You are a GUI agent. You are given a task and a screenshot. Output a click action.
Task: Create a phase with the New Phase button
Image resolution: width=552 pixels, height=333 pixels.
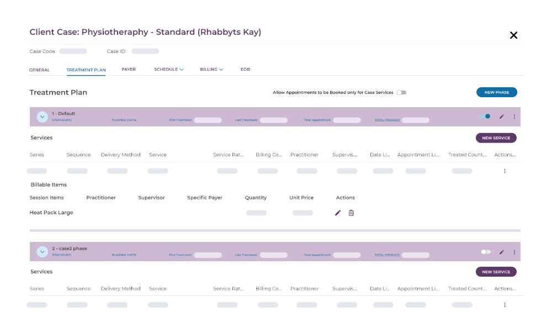(x=496, y=92)
